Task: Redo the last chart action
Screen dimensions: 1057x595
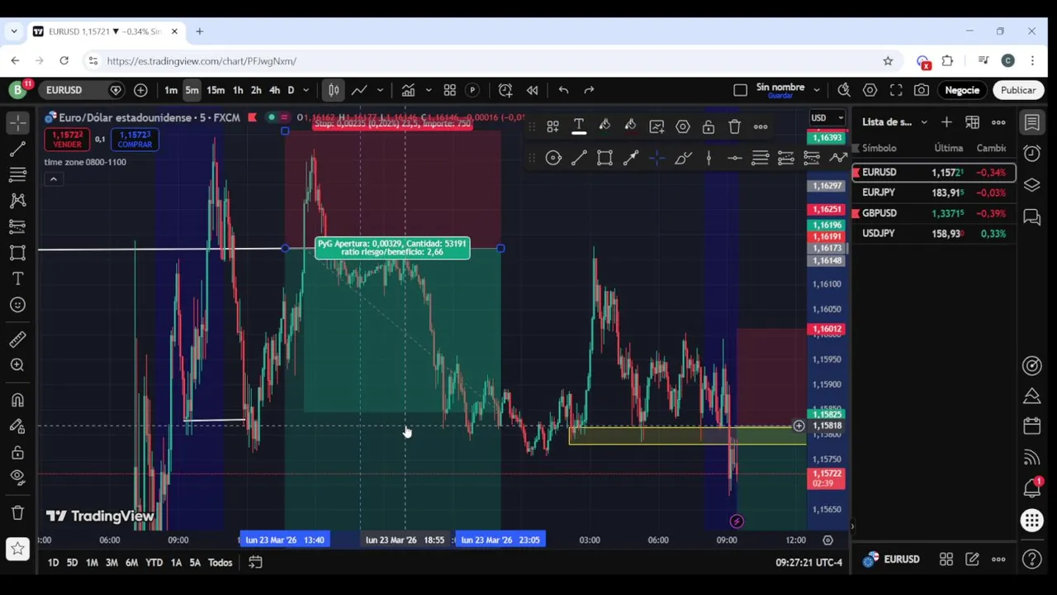Action: coord(589,90)
